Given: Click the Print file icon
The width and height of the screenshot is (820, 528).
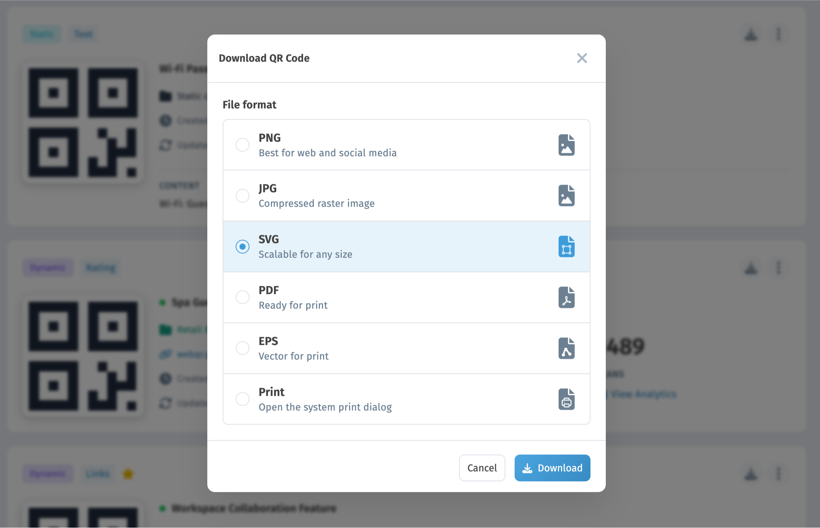Looking at the screenshot, I should [566, 399].
